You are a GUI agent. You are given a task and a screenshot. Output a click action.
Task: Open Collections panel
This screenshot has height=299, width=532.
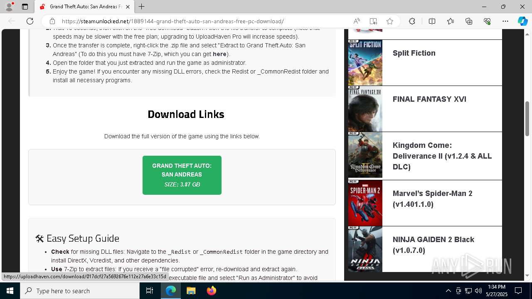pyautogui.click(x=469, y=21)
